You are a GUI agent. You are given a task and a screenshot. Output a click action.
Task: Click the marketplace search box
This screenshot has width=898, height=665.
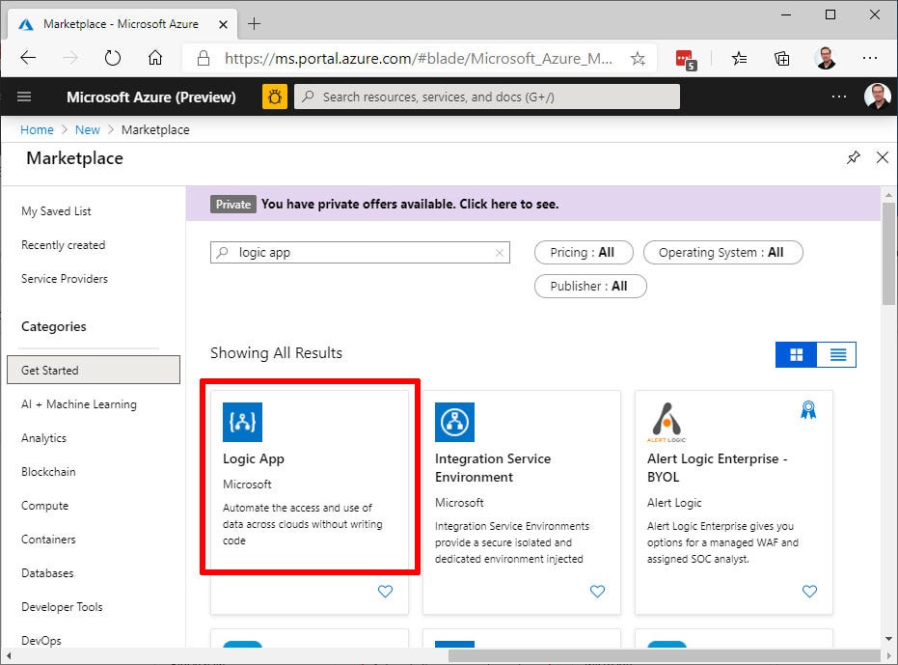point(360,253)
